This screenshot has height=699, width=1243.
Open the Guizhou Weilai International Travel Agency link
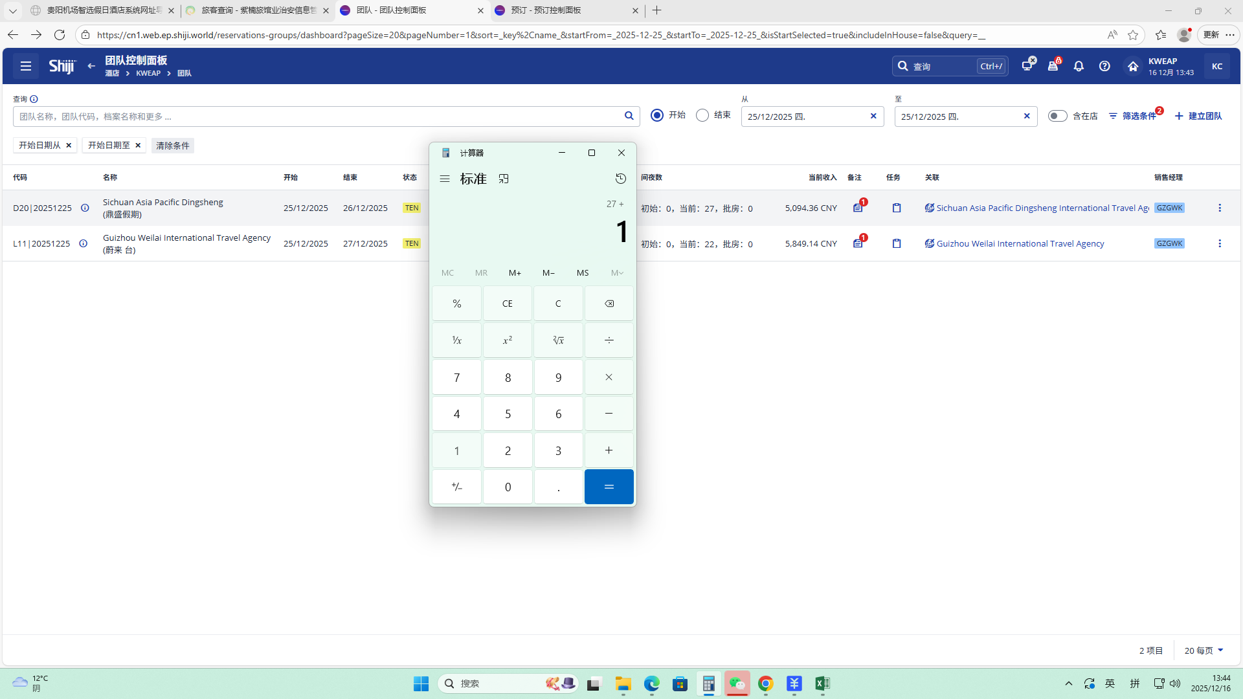coord(1020,244)
